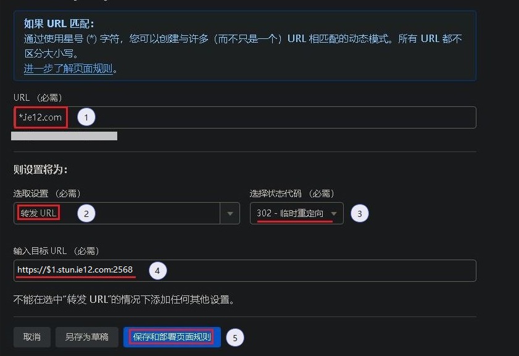The image size is (519, 356).
Task: Click the 如果 URL 匹配 info box heading
Action: click(x=59, y=23)
